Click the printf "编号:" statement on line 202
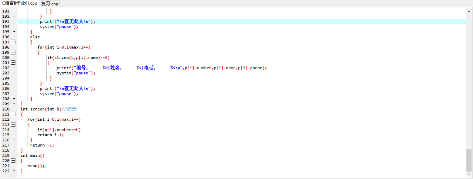This screenshot has width=473, height=179. [x=162, y=68]
